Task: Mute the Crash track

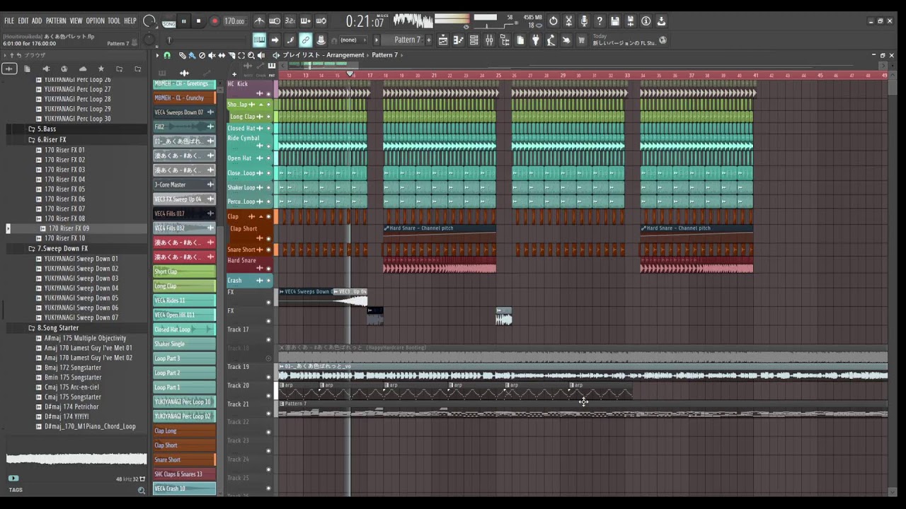Action: tap(268, 281)
